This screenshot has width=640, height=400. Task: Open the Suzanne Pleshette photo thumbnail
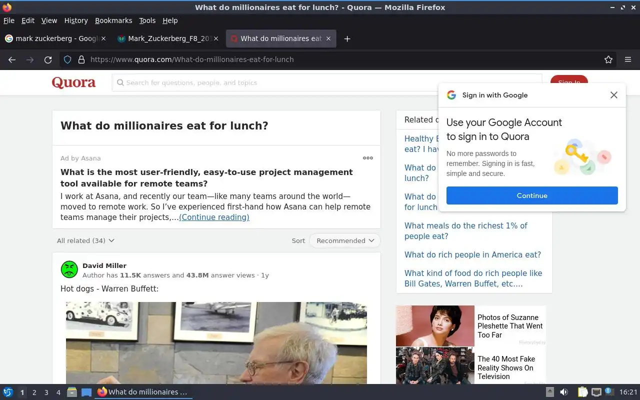435,326
